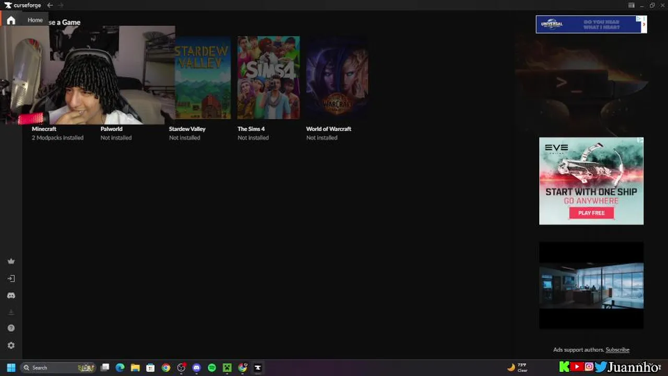The height and width of the screenshot is (376, 668).
Task: Click the taskbar Search box
Action: 58,368
